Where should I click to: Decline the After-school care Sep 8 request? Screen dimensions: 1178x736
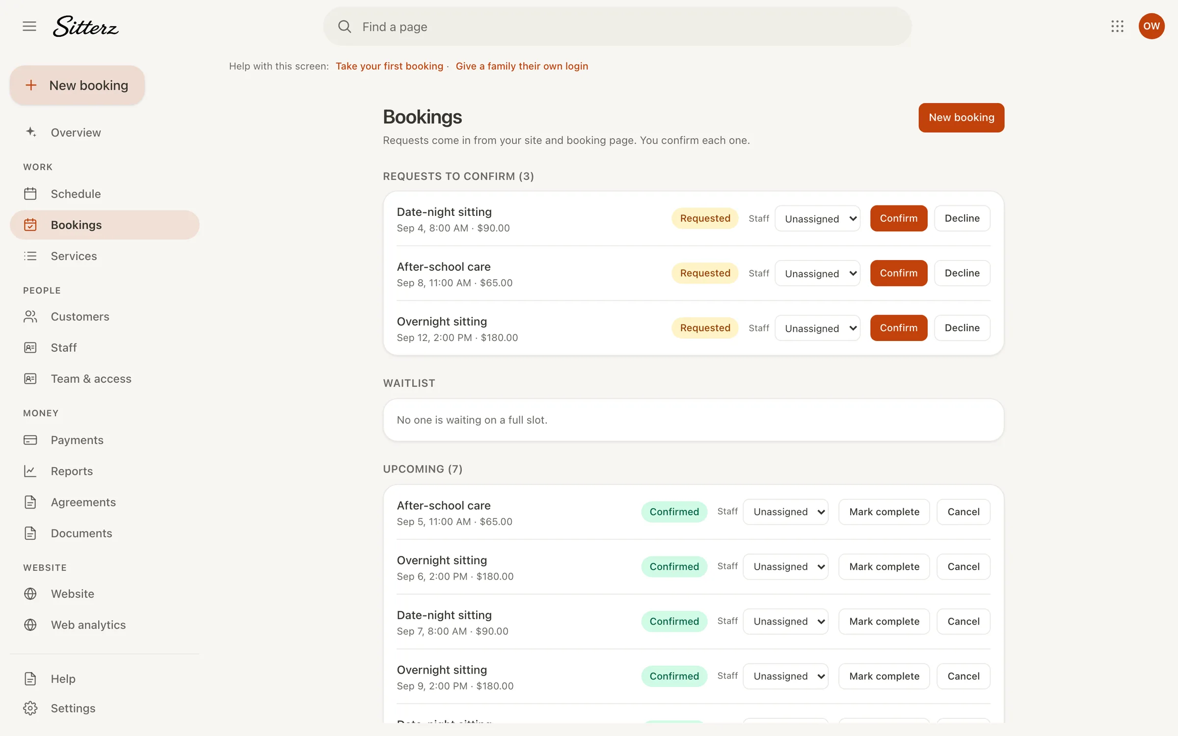click(962, 273)
